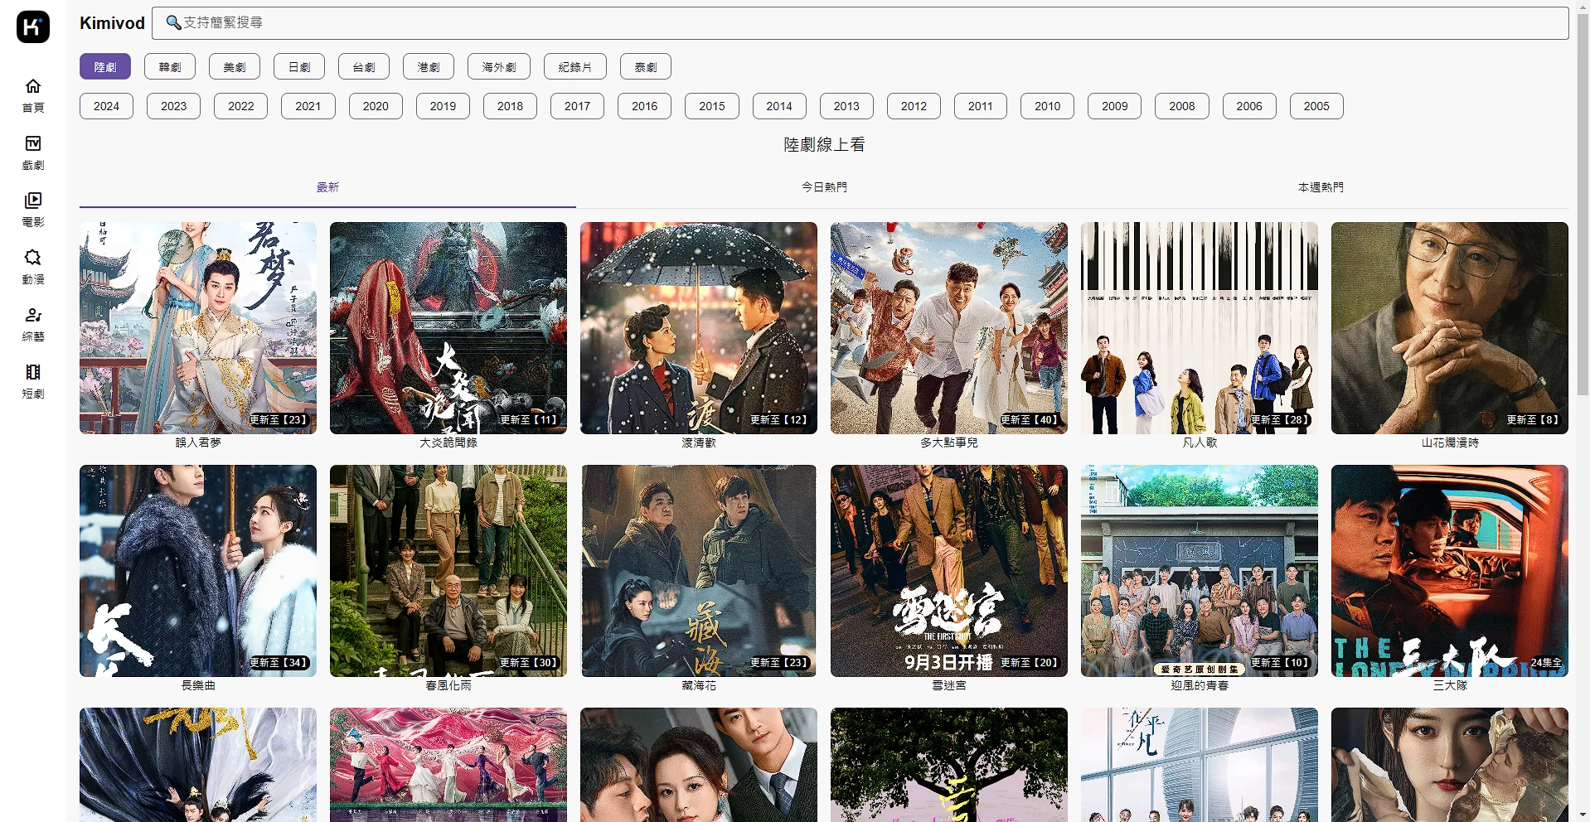Choose the 2005 year filter
This screenshot has height=822, width=1590.
pyautogui.click(x=1316, y=106)
